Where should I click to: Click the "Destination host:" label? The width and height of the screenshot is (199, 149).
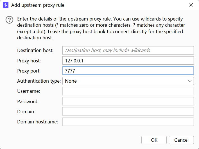tap(35, 50)
